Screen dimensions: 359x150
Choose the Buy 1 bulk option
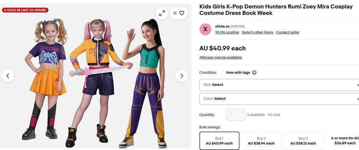click(x=219, y=141)
